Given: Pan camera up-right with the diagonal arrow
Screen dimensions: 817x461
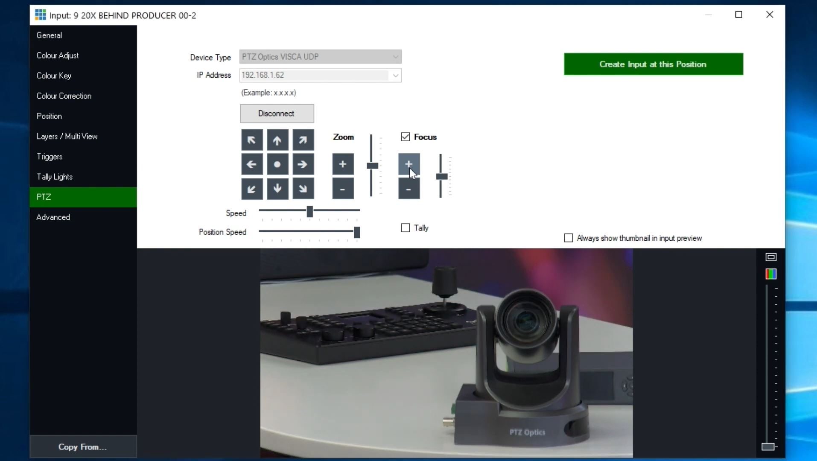Looking at the screenshot, I should point(303,140).
